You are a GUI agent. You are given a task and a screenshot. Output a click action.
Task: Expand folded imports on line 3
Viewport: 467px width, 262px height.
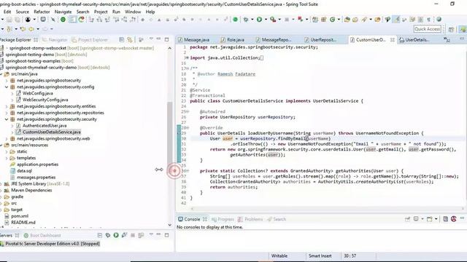click(x=187, y=58)
